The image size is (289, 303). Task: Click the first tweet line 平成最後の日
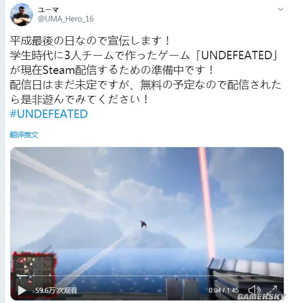click(x=90, y=40)
